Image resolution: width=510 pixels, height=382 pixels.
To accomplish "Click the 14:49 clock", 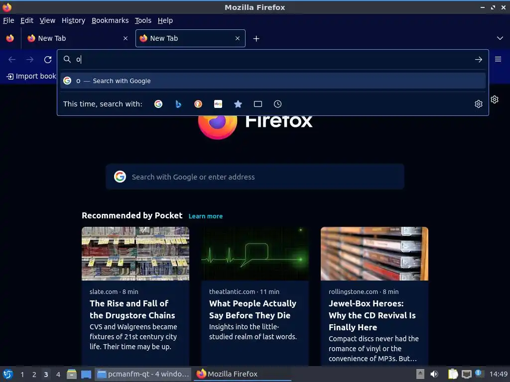I will [499, 374].
